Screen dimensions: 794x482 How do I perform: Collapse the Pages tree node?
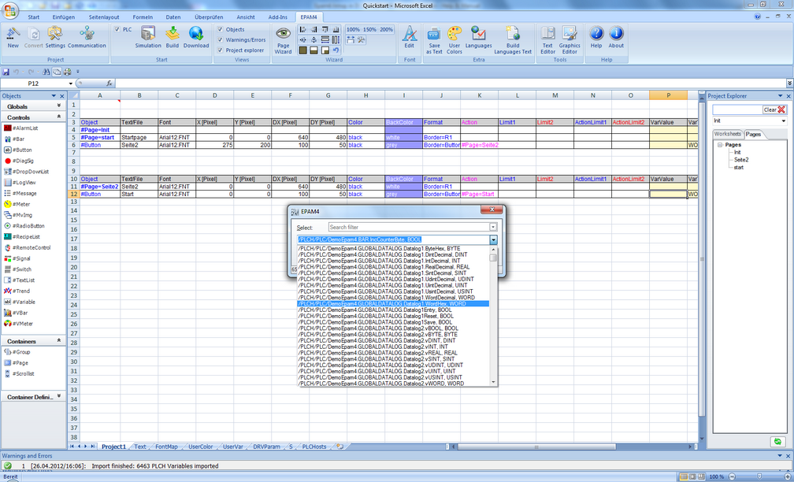[720, 145]
